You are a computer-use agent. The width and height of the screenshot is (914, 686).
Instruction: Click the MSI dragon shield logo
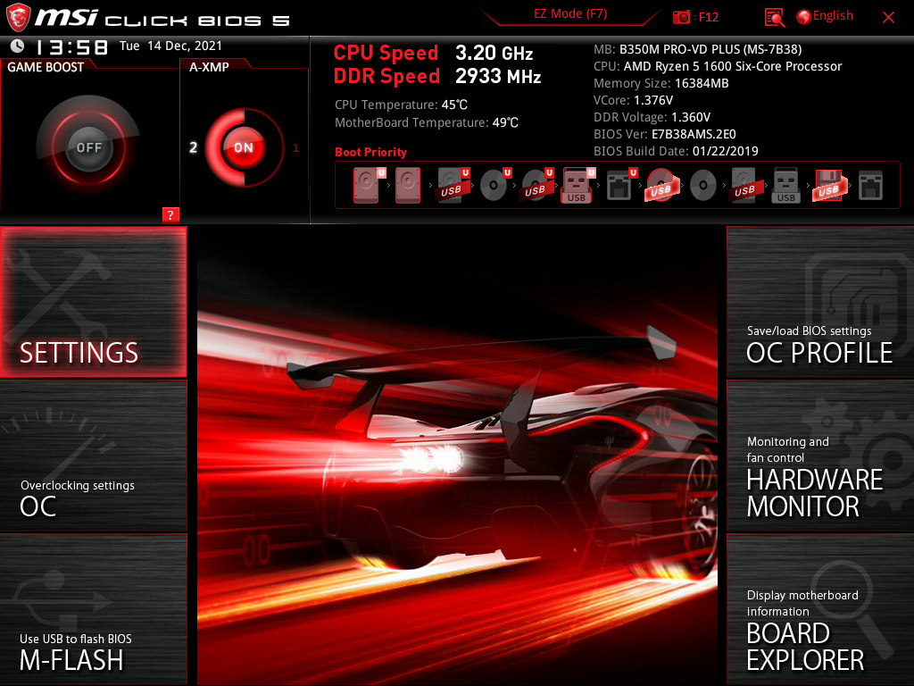pyautogui.click(x=18, y=17)
